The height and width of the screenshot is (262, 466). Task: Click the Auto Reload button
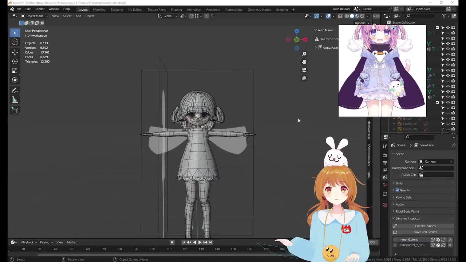[x=341, y=9]
